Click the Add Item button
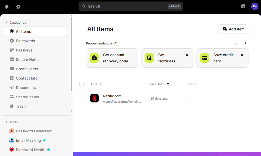Image resolution: width=261 pixels, height=156 pixels. tap(233, 29)
